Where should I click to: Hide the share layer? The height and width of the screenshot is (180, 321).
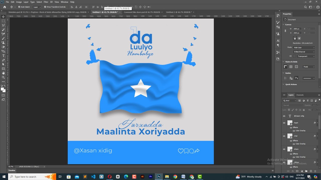[x=284, y=149]
